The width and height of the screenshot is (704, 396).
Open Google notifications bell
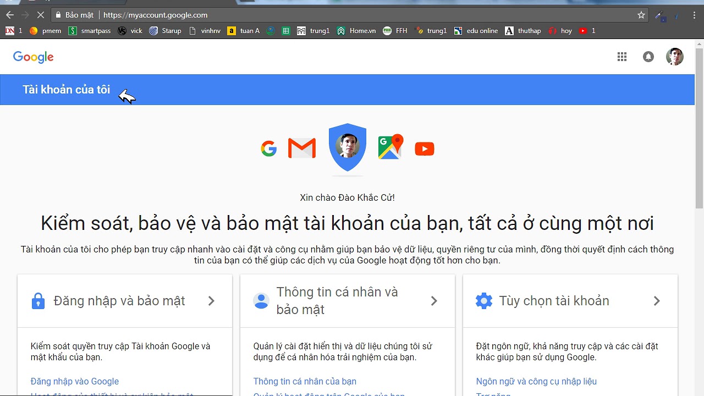pos(648,57)
